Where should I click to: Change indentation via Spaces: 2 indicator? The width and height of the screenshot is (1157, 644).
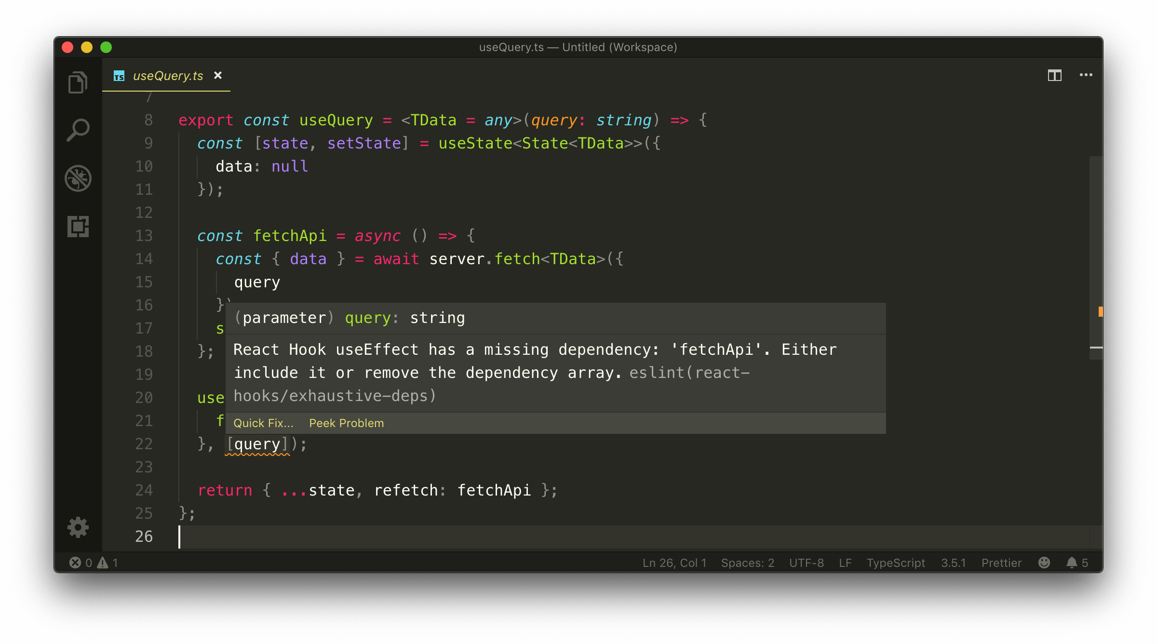748,563
